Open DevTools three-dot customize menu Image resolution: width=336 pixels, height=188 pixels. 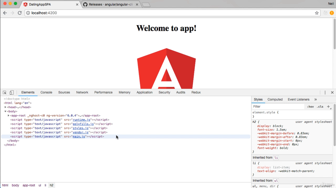[325, 92]
